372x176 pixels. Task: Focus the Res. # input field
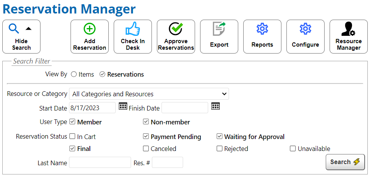pos(167,163)
